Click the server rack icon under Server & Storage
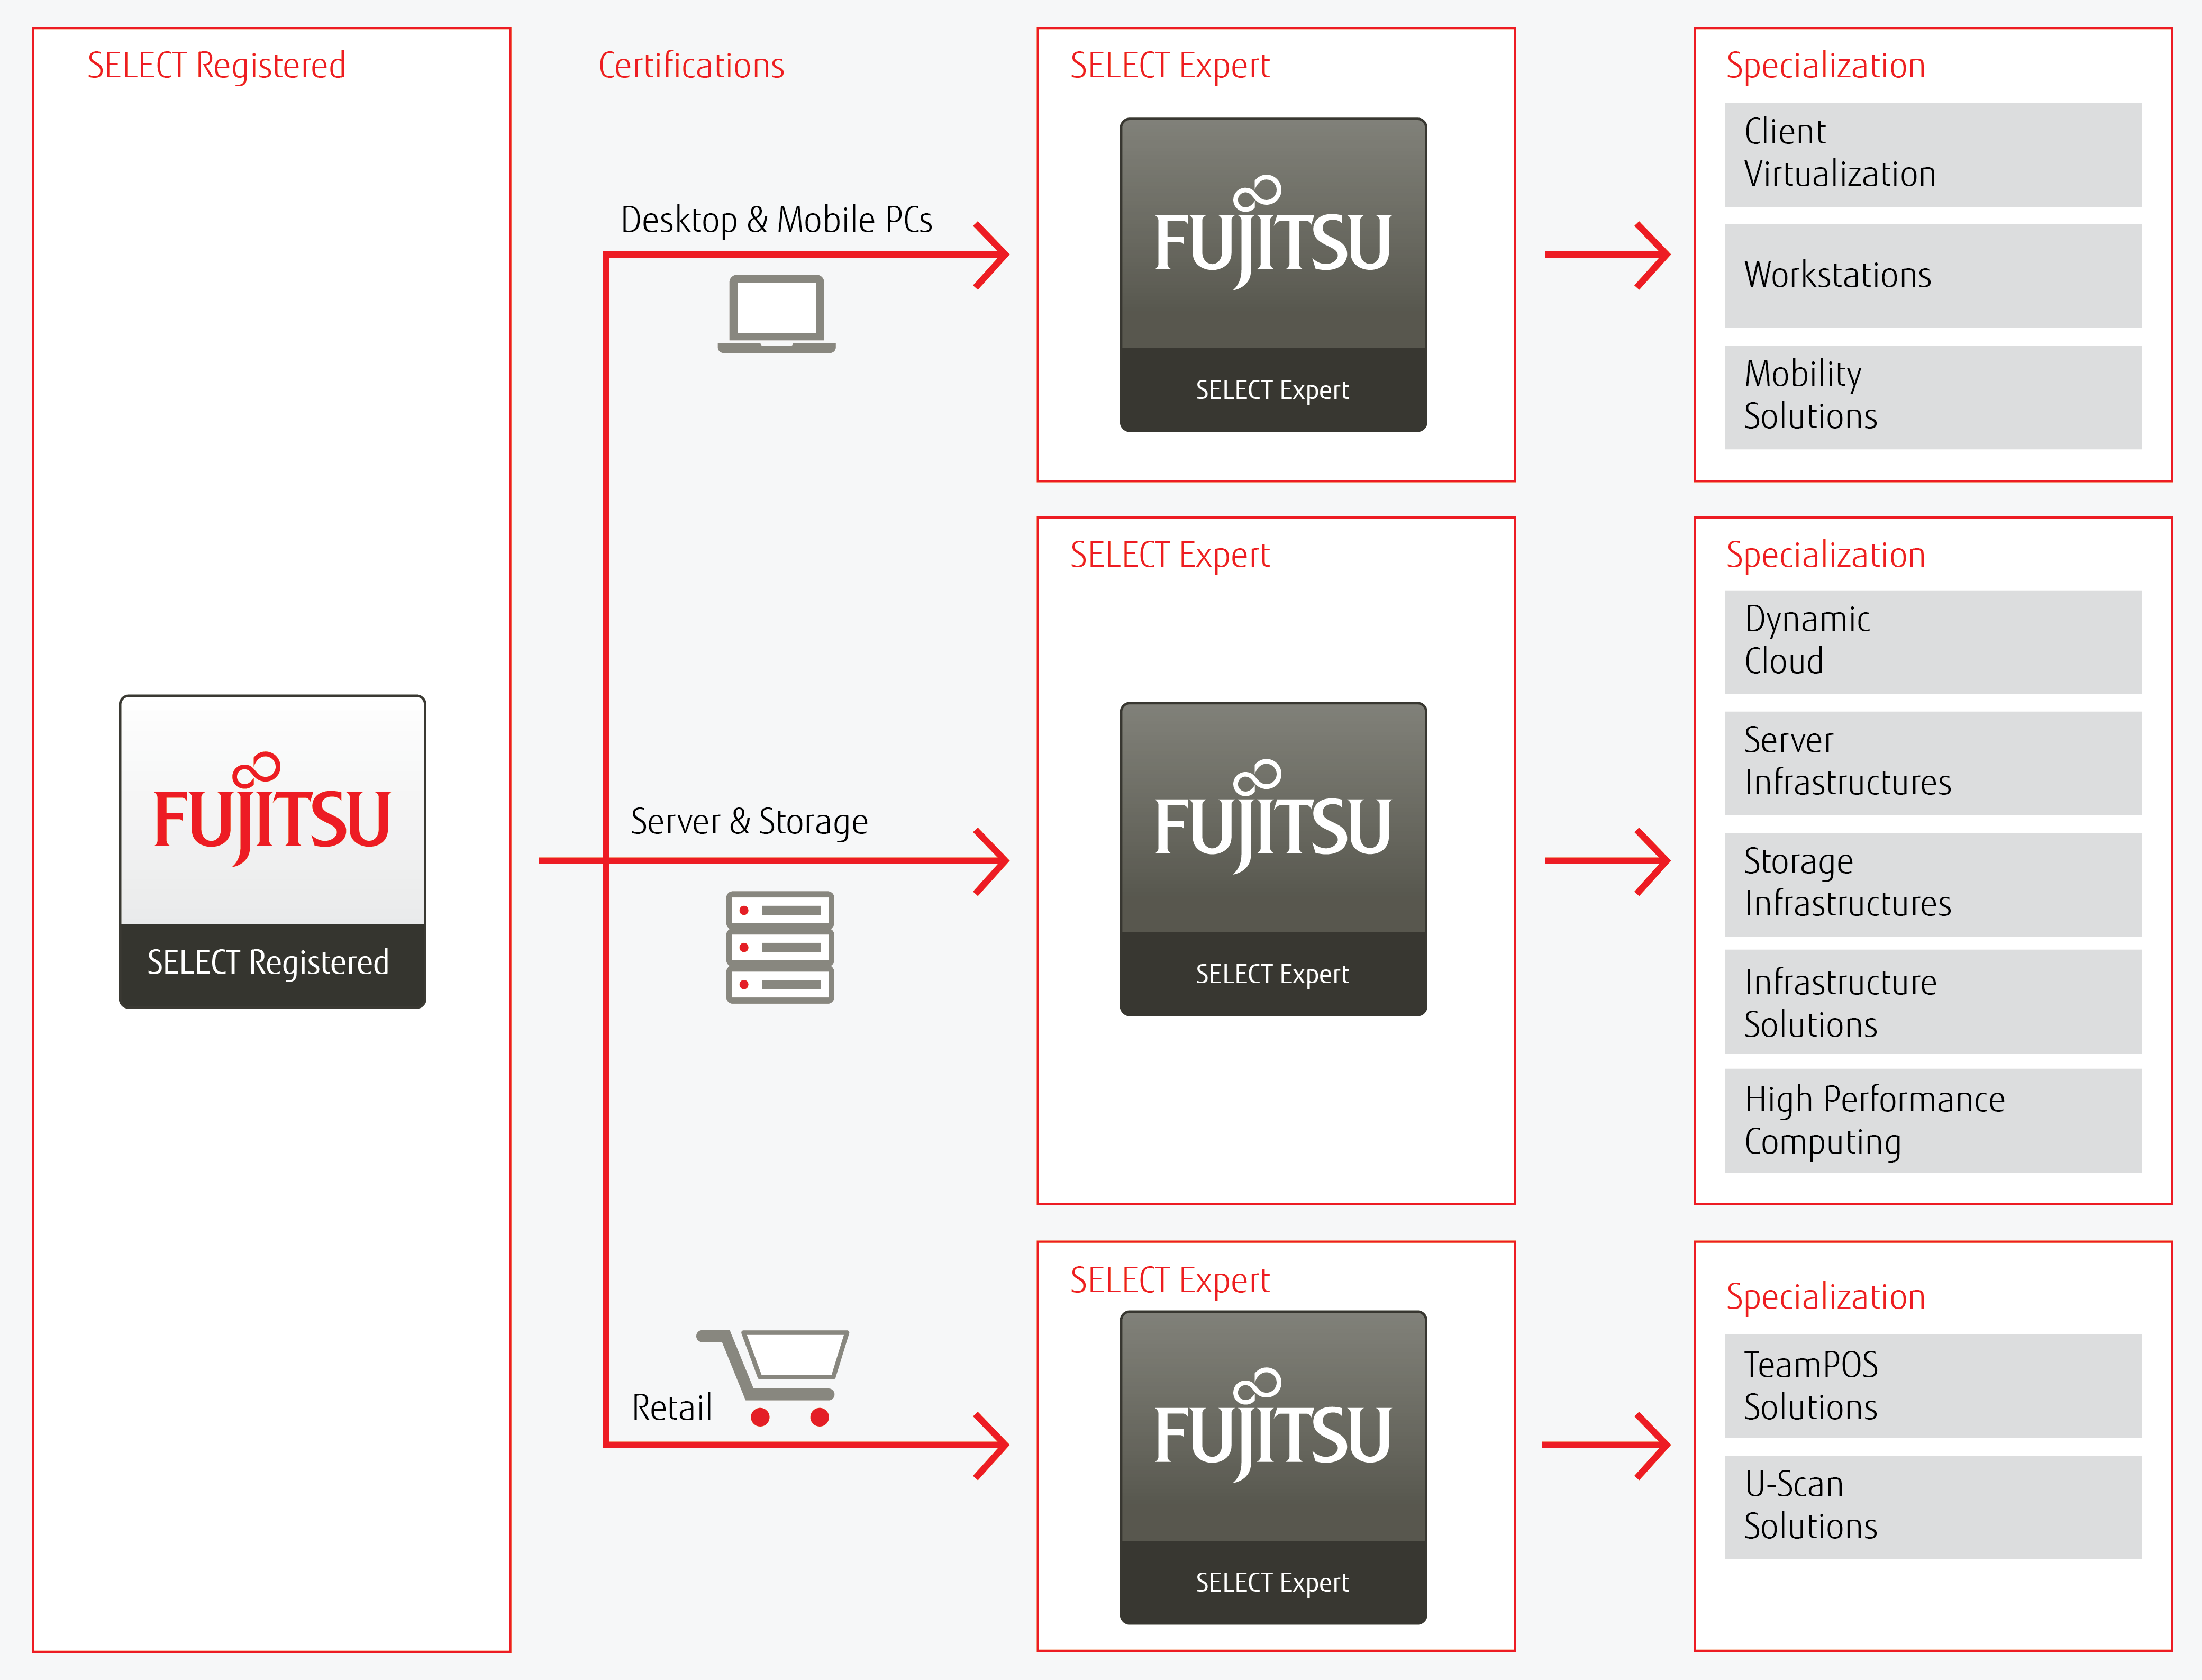Screen dimensions: 2202x1680 tap(780, 947)
